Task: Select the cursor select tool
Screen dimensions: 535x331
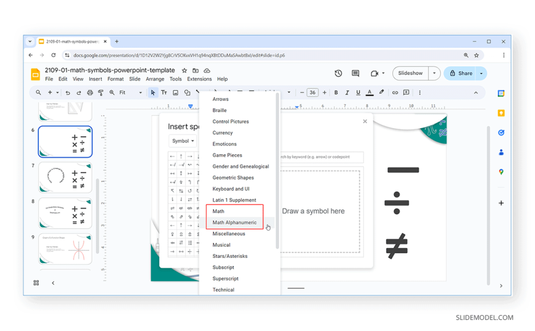Action: [x=153, y=93]
